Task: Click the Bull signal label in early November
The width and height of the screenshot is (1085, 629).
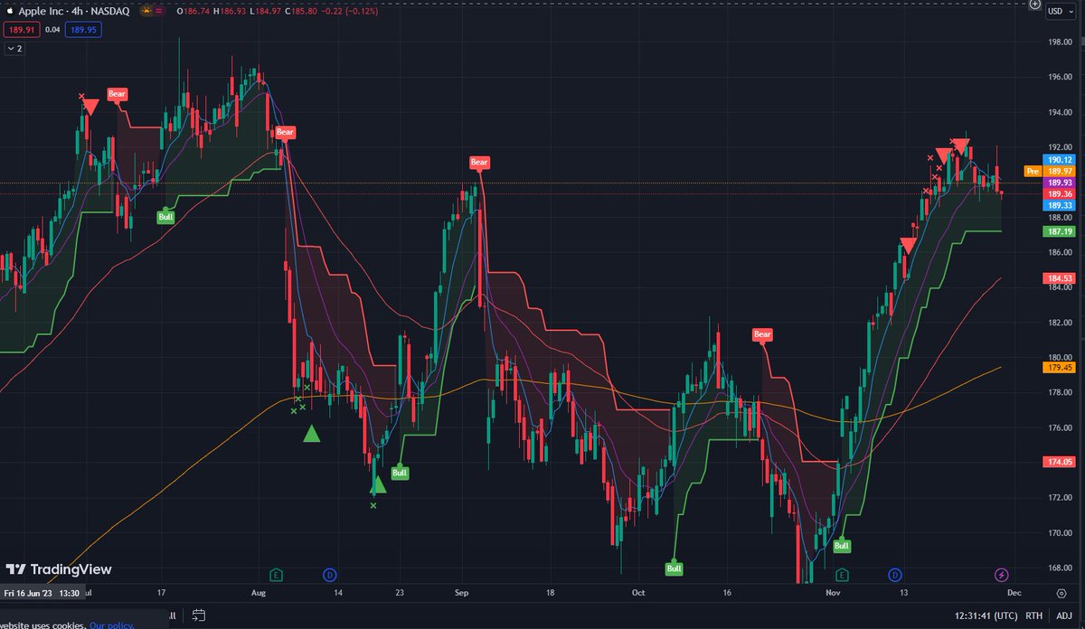Action: tap(842, 545)
